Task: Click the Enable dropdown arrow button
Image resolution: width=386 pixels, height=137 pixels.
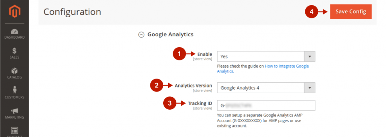Action: pos(310,56)
